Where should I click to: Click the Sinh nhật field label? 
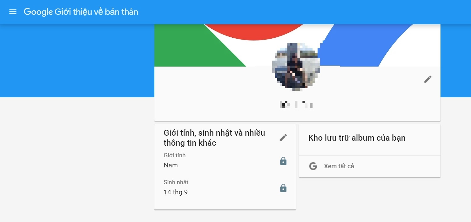tap(175, 182)
